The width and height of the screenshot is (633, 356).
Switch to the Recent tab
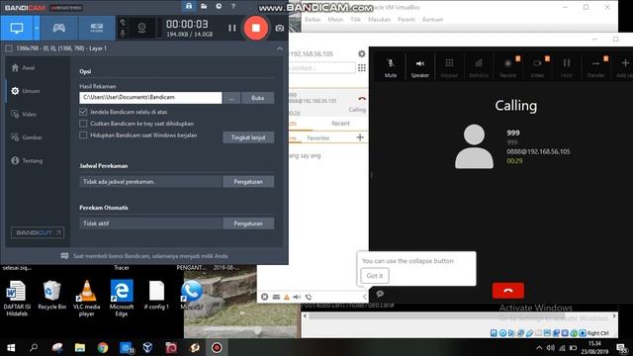(x=340, y=123)
